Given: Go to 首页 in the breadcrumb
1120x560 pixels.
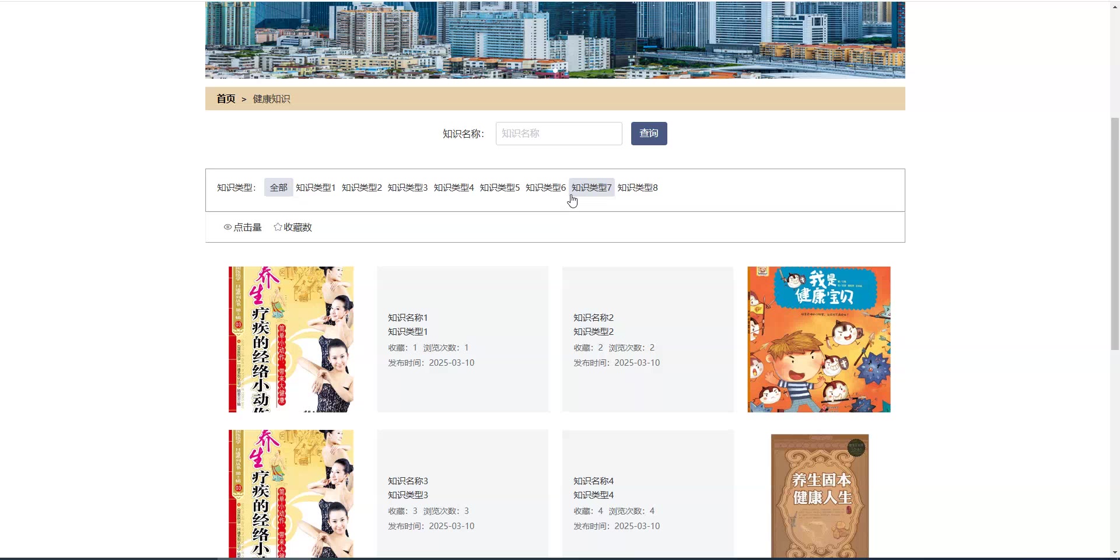Looking at the screenshot, I should point(226,99).
